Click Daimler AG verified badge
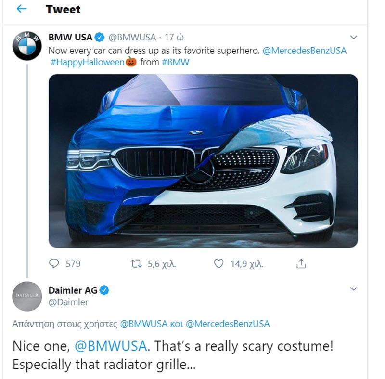Image resolution: width=385 pixels, height=379 pixels. click(104, 290)
